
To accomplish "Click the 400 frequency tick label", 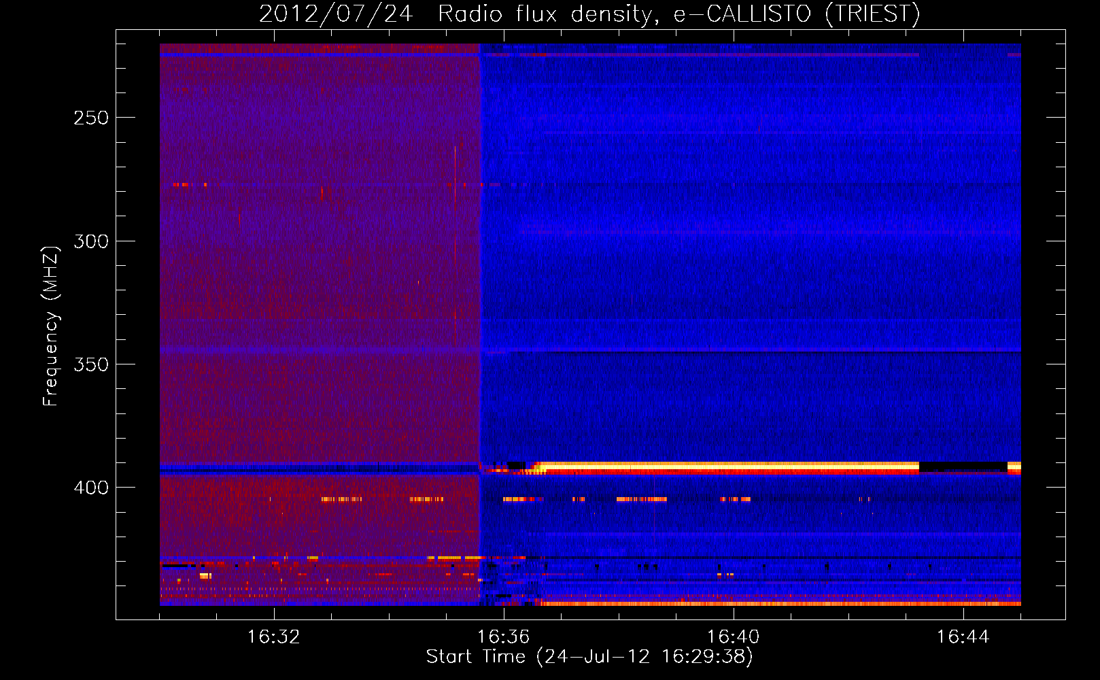I will pos(91,488).
